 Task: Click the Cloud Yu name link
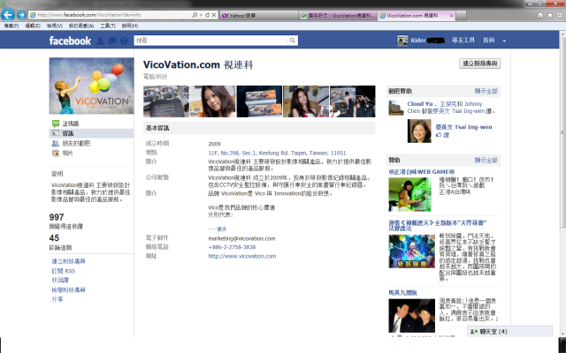point(420,104)
